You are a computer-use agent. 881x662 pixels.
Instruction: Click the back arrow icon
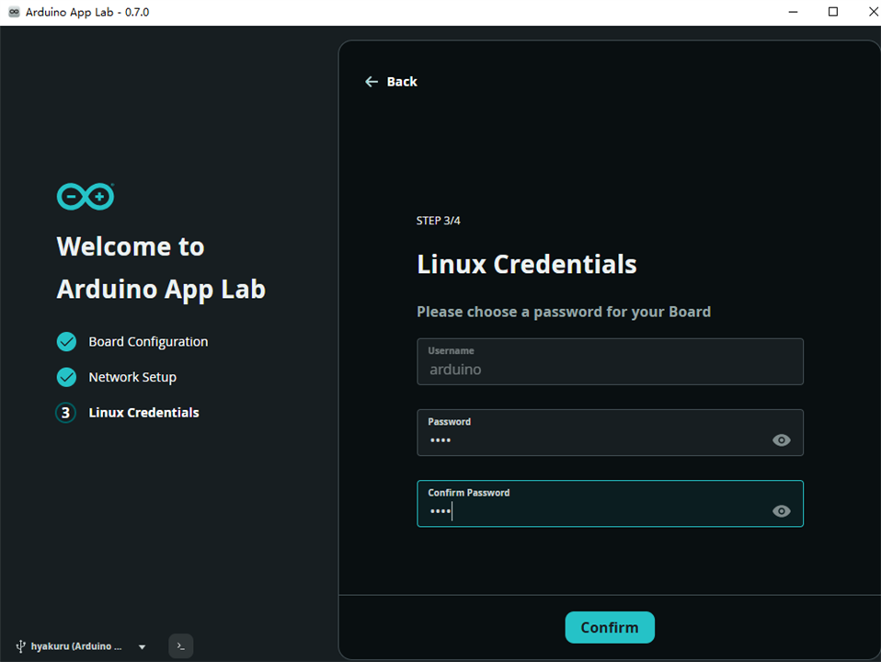[372, 82]
